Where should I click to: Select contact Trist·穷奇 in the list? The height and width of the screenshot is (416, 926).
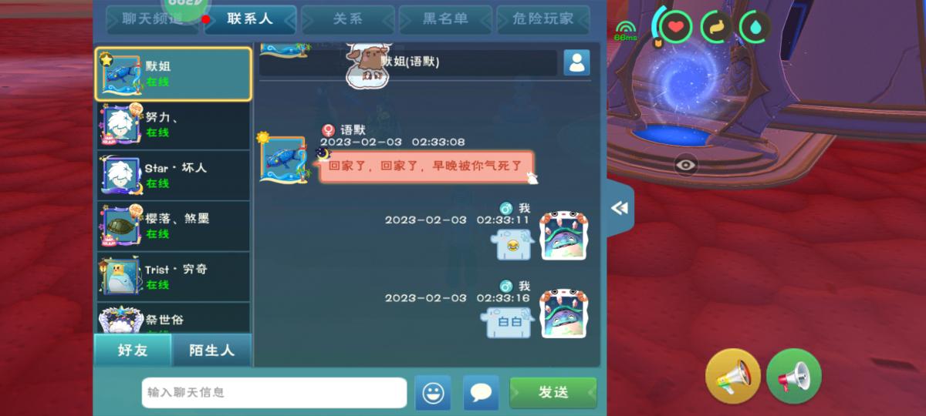point(174,277)
